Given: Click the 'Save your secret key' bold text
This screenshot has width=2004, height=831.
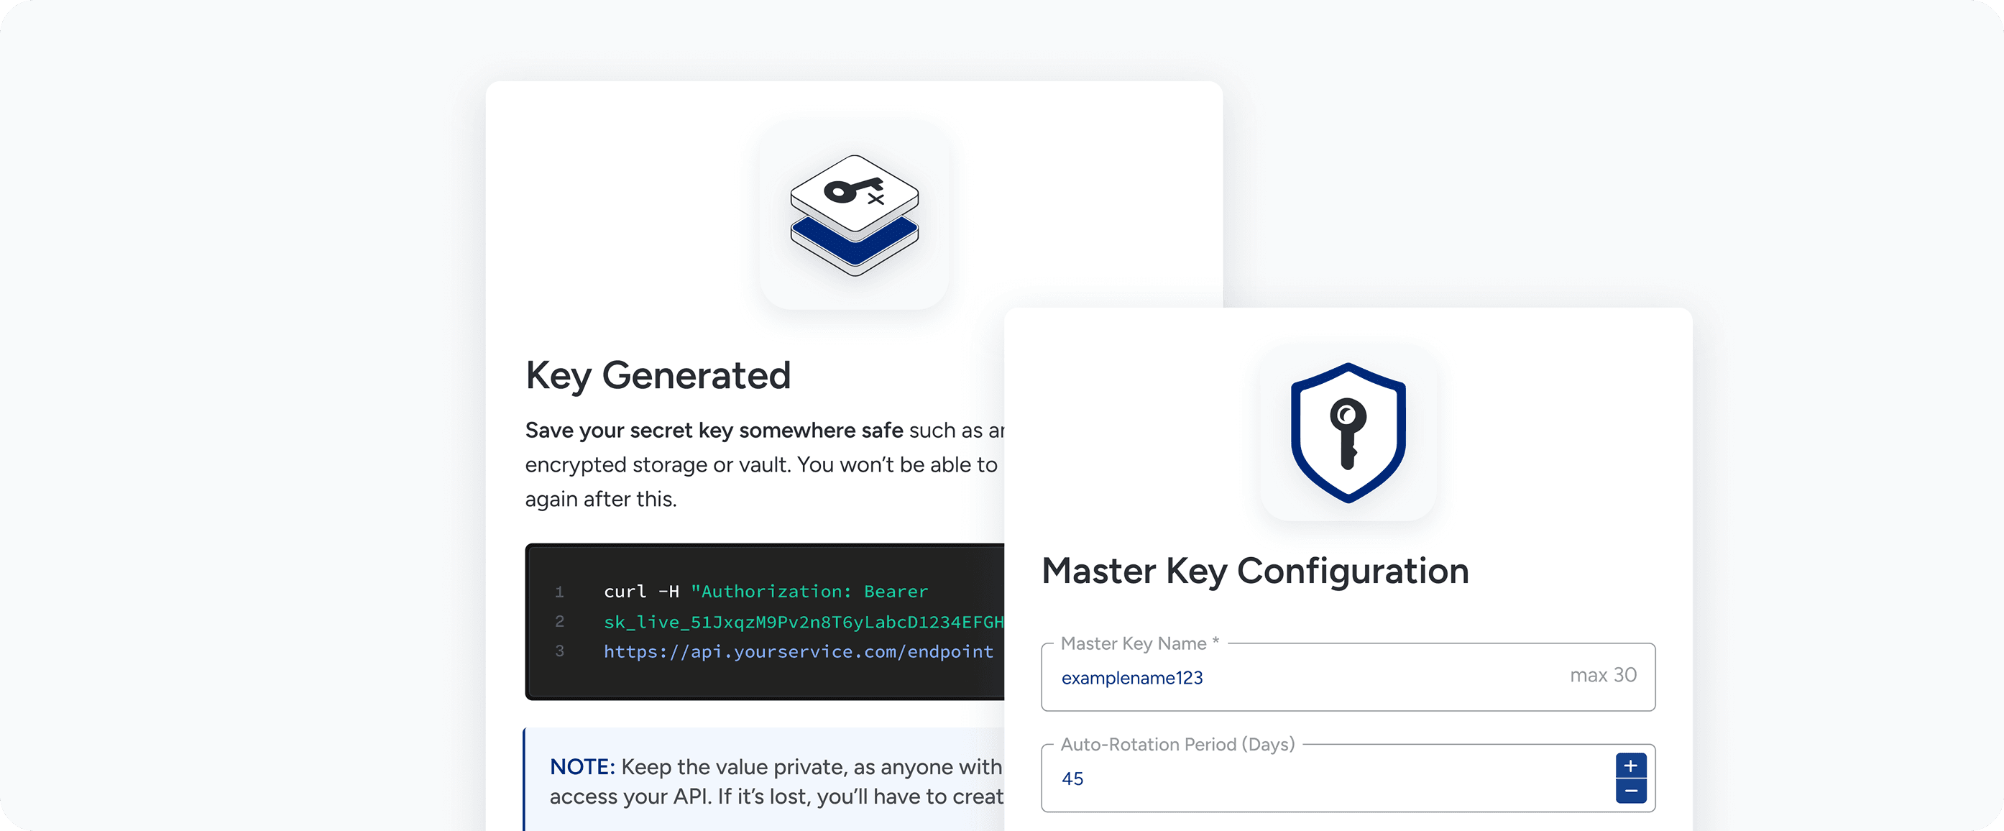Looking at the screenshot, I should tap(713, 431).
